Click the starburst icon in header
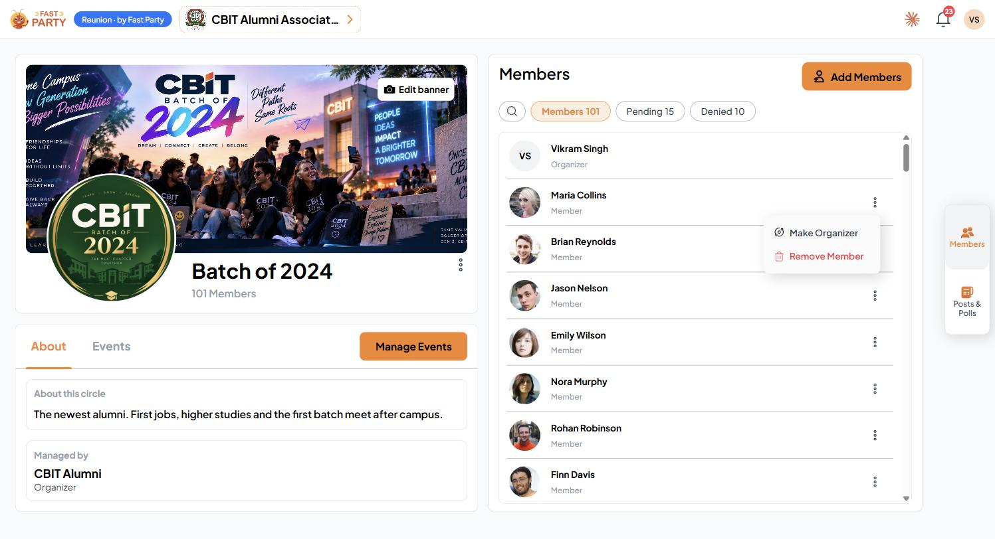Viewport: 995px width, 539px height. [x=912, y=19]
